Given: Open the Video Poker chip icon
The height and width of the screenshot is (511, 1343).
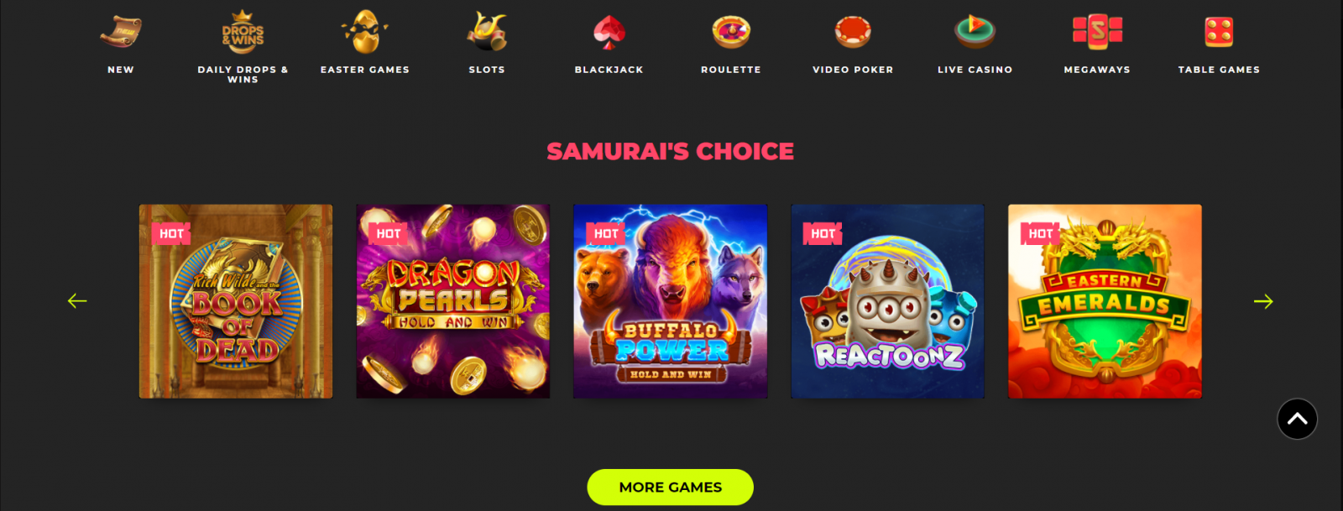Looking at the screenshot, I should (x=853, y=32).
